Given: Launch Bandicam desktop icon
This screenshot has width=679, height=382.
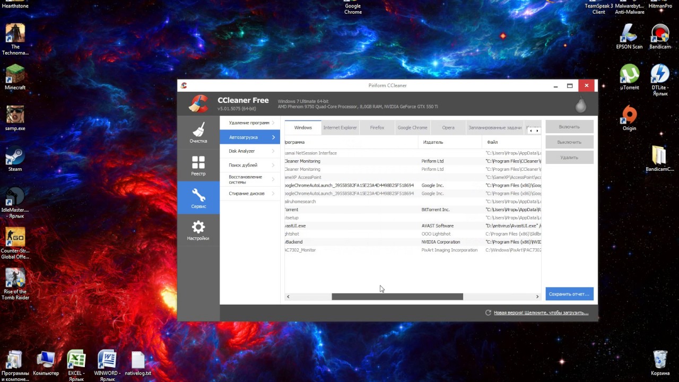Looking at the screenshot, I should 660,36.
